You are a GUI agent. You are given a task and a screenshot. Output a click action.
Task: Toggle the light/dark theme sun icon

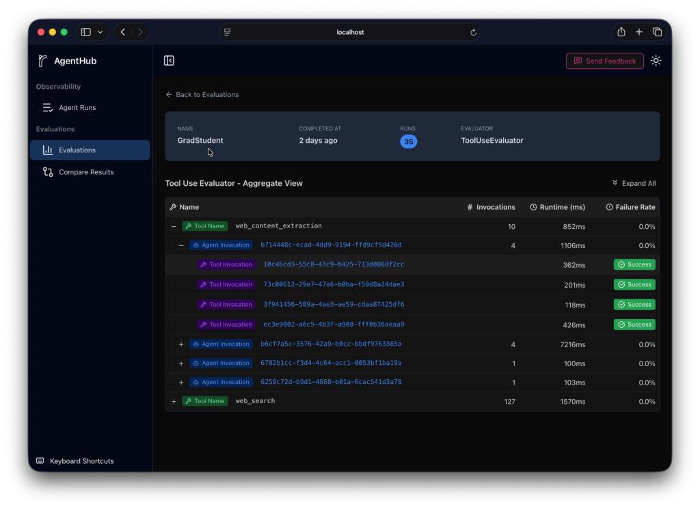pos(656,61)
